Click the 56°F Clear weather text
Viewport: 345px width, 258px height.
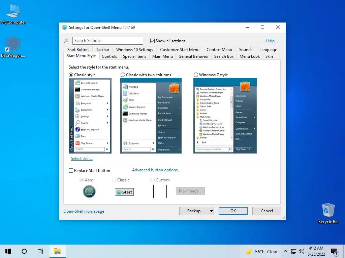point(266,252)
